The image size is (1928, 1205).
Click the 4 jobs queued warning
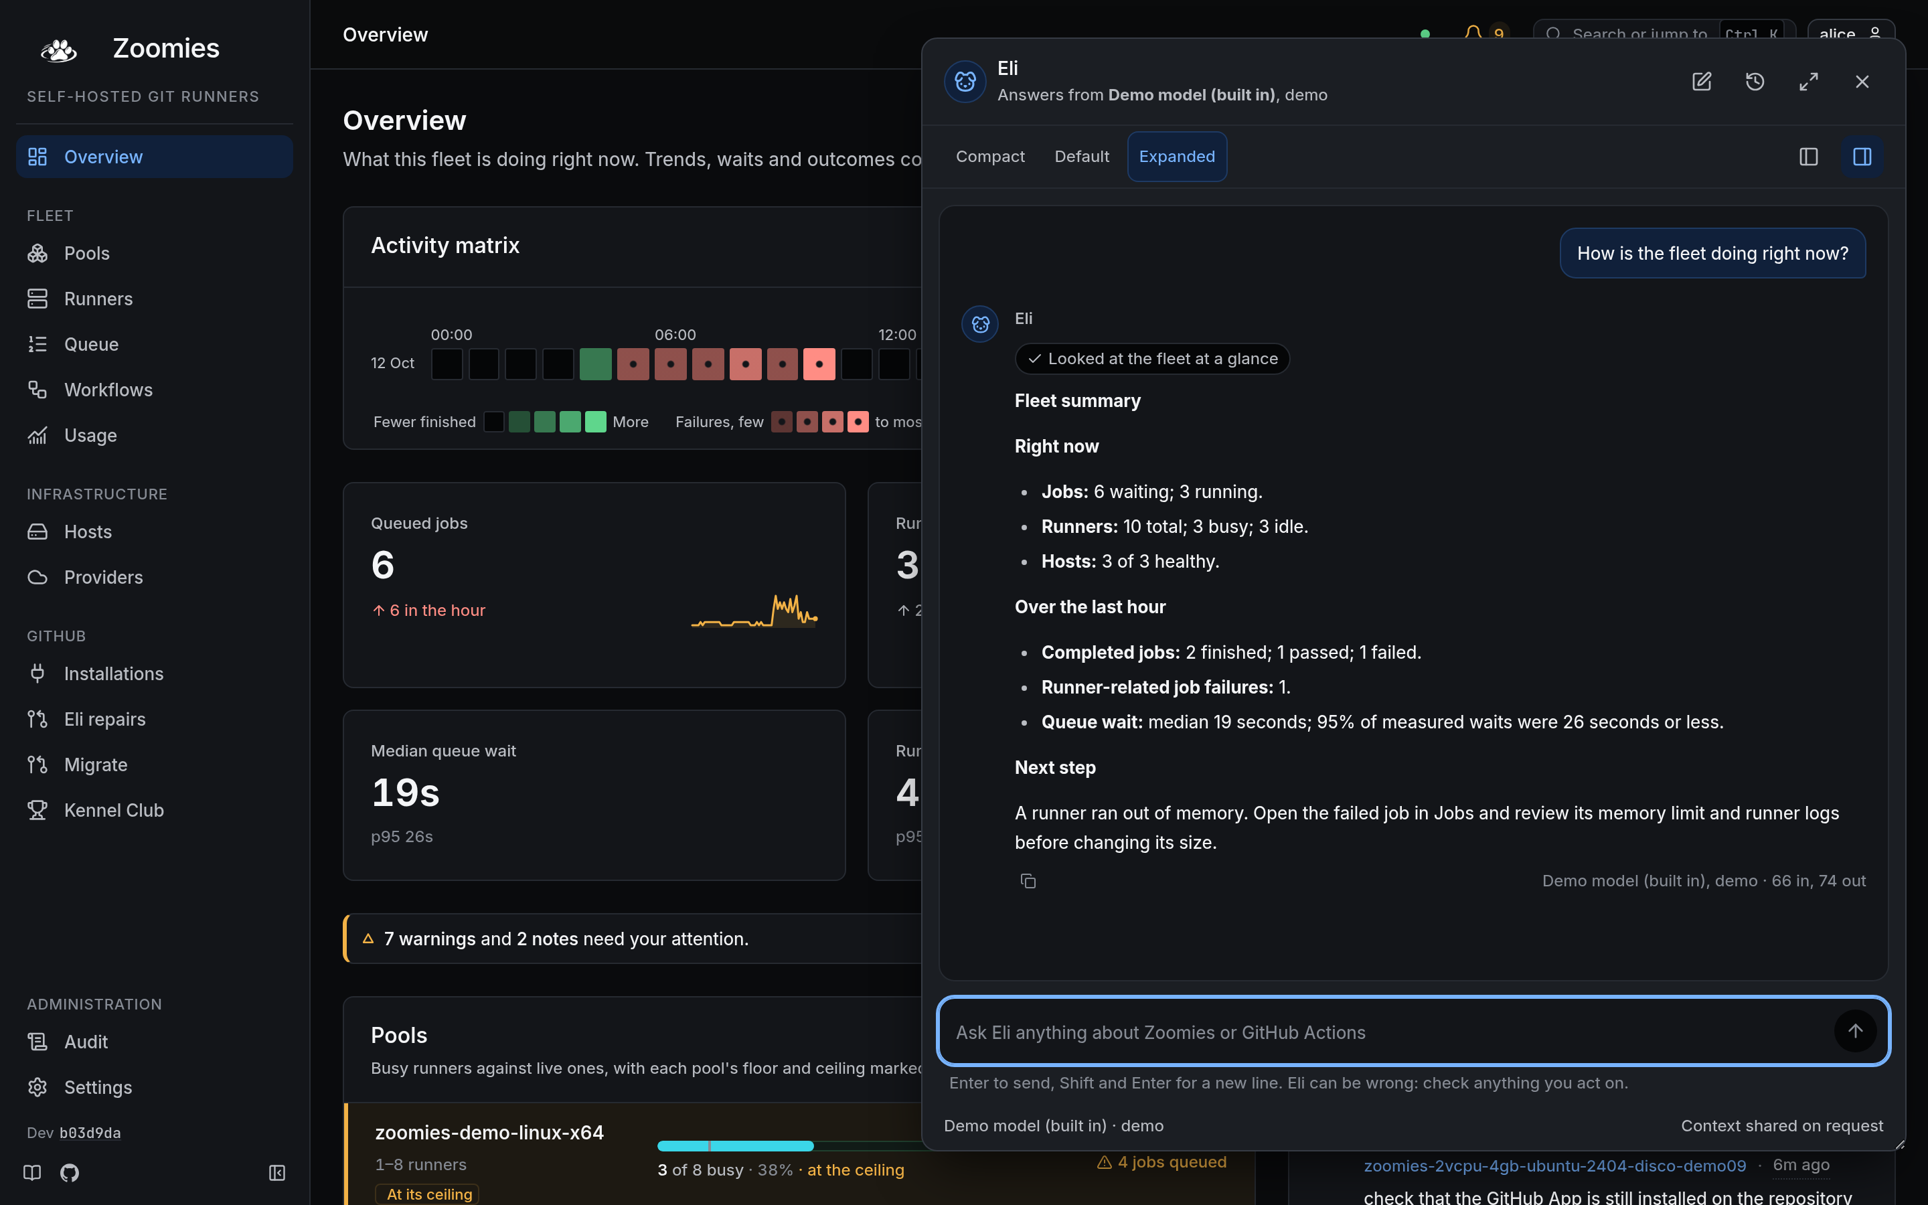coord(1161,1162)
